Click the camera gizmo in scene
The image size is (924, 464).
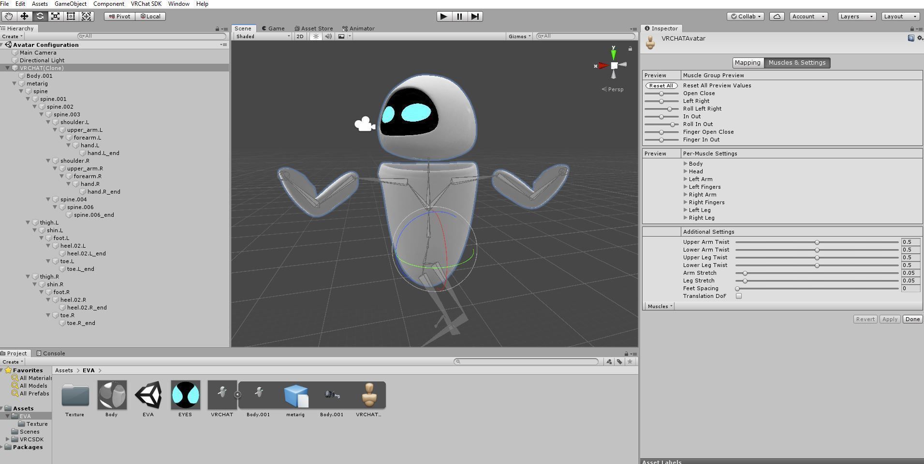[365, 124]
